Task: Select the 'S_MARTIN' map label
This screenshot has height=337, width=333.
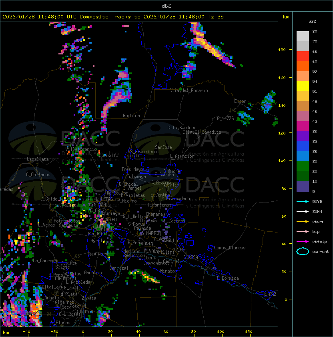Action: [x=151, y=233]
